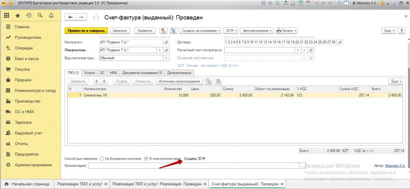Open Начальная страница tab

(x=27, y=184)
